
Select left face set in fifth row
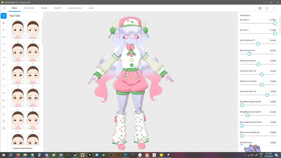pos(18,120)
